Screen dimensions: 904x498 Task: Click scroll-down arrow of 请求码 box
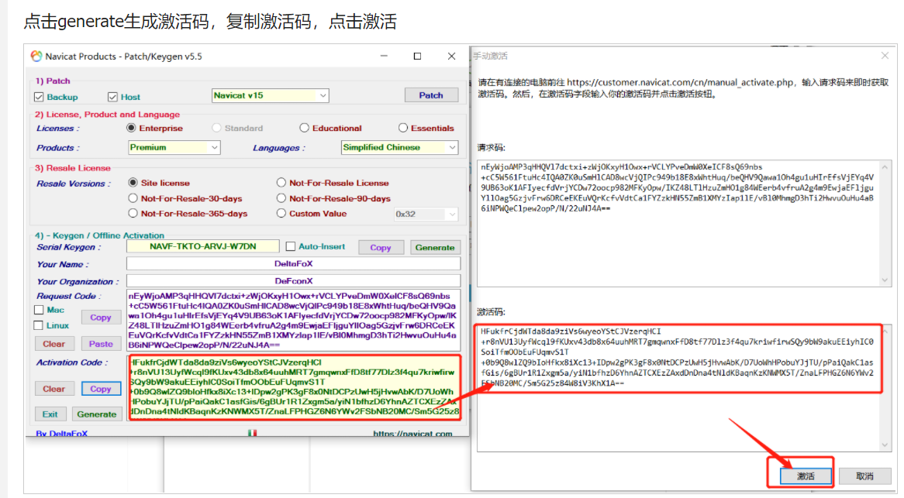coord(885,280)
